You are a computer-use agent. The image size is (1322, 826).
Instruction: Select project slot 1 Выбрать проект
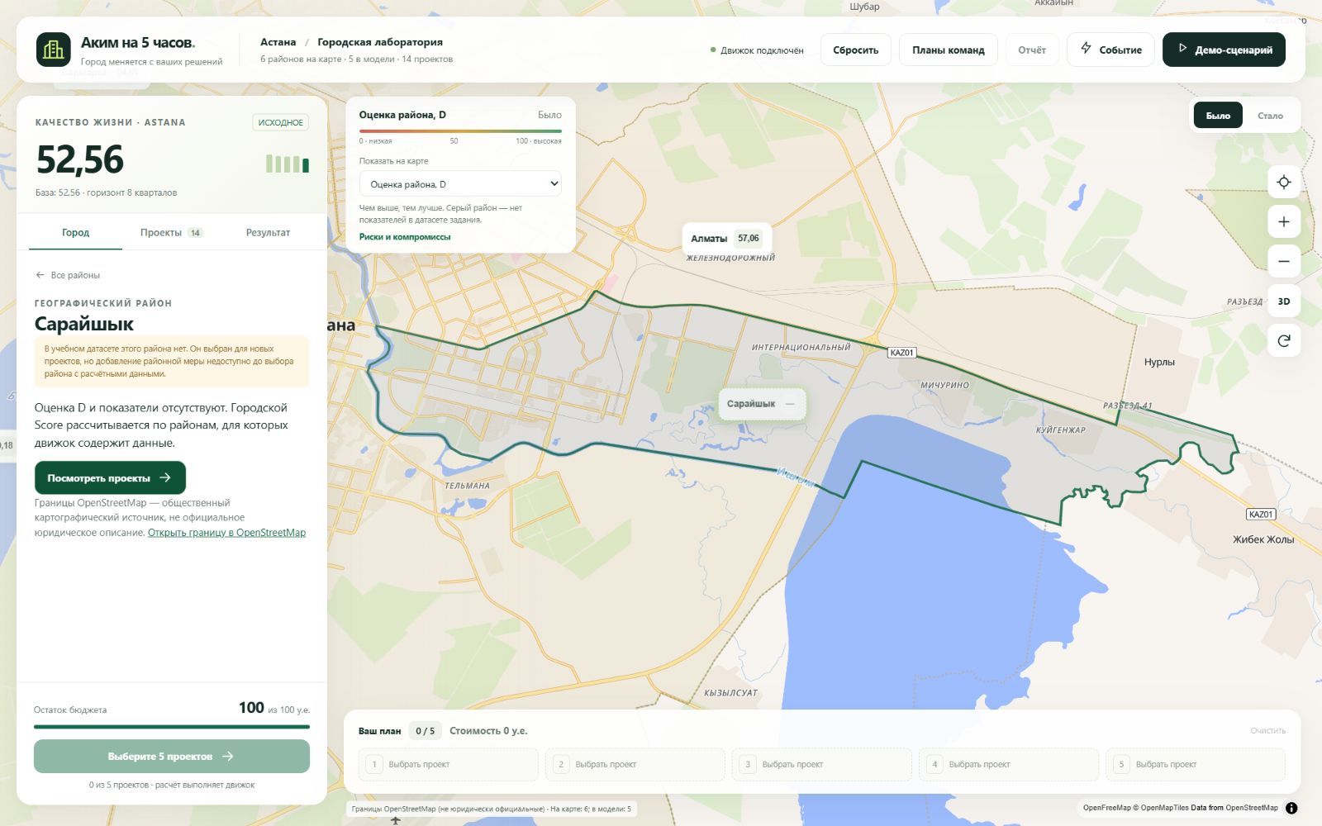coord(449,764)
